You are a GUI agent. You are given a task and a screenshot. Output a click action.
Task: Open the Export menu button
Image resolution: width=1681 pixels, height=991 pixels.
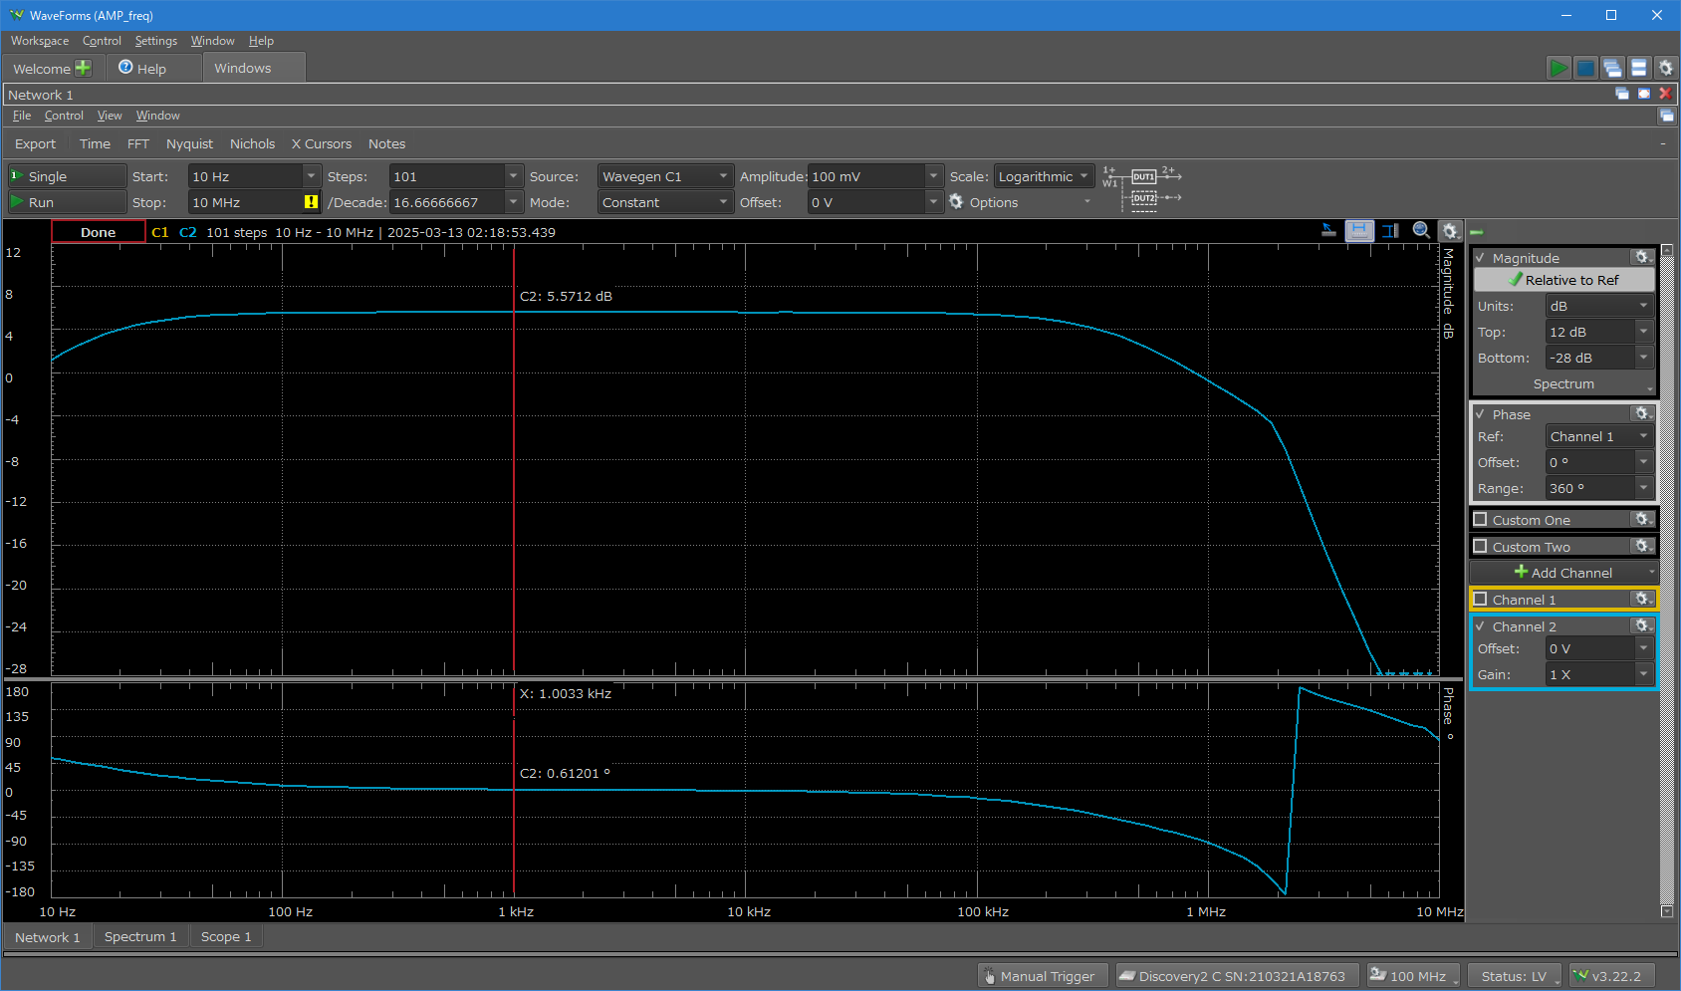[35, 143]
